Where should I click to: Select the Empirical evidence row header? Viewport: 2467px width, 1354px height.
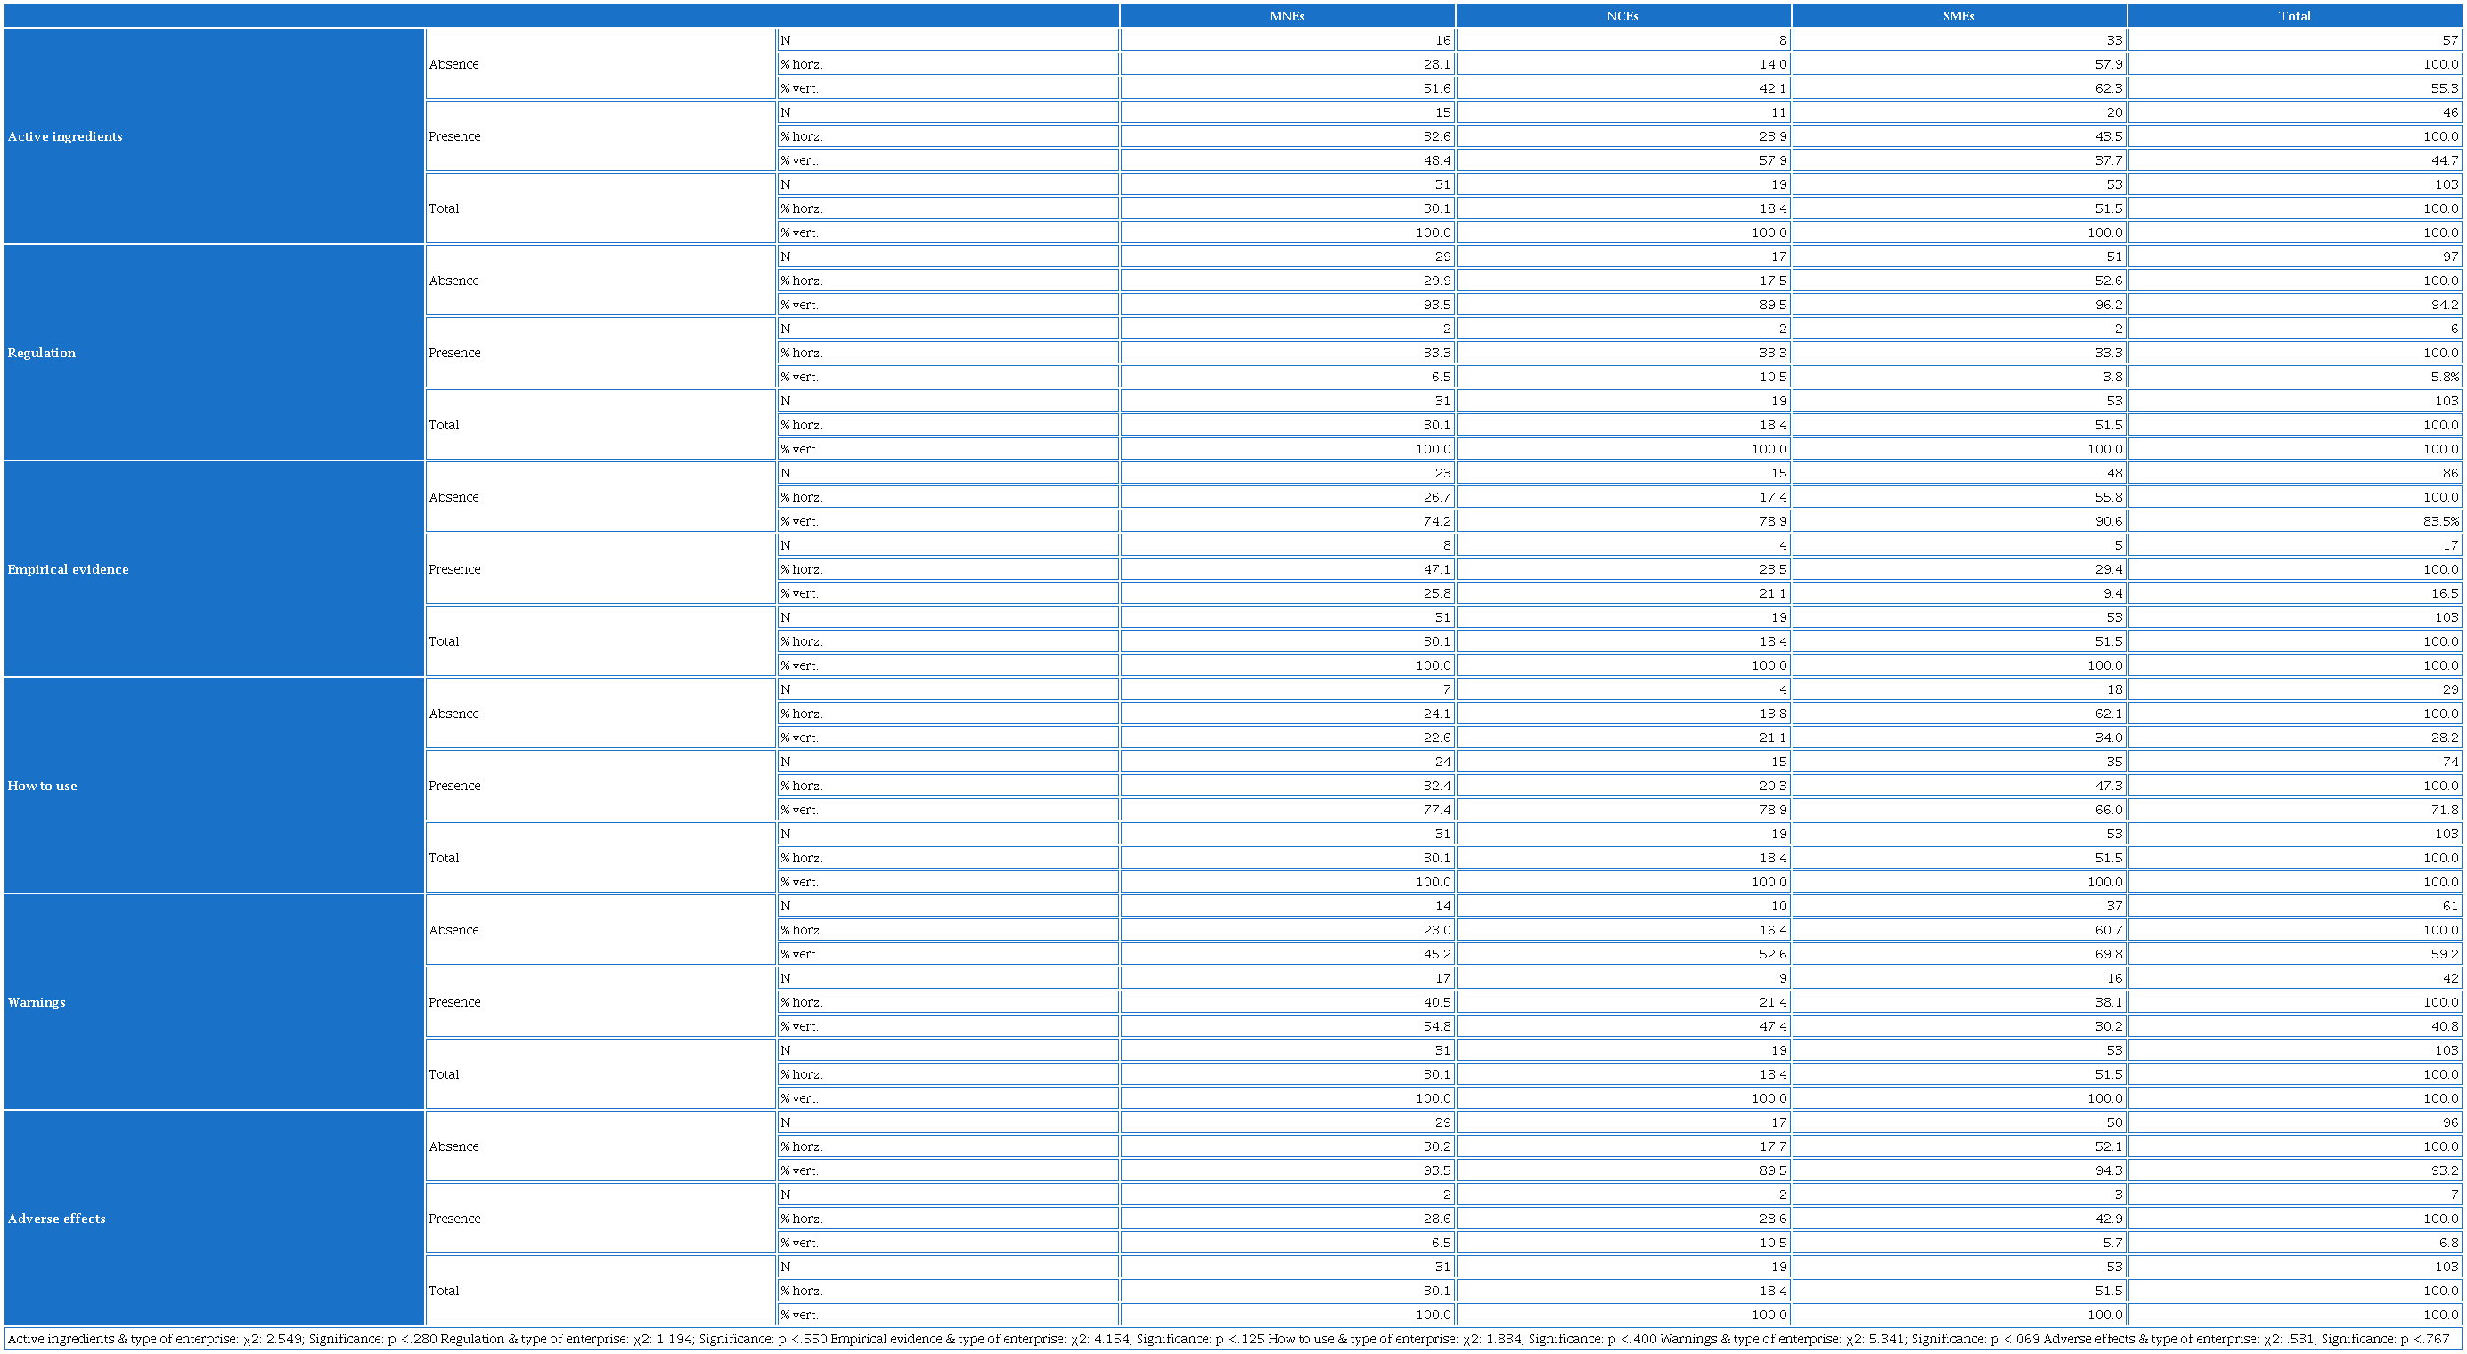(x=68, y=569)
